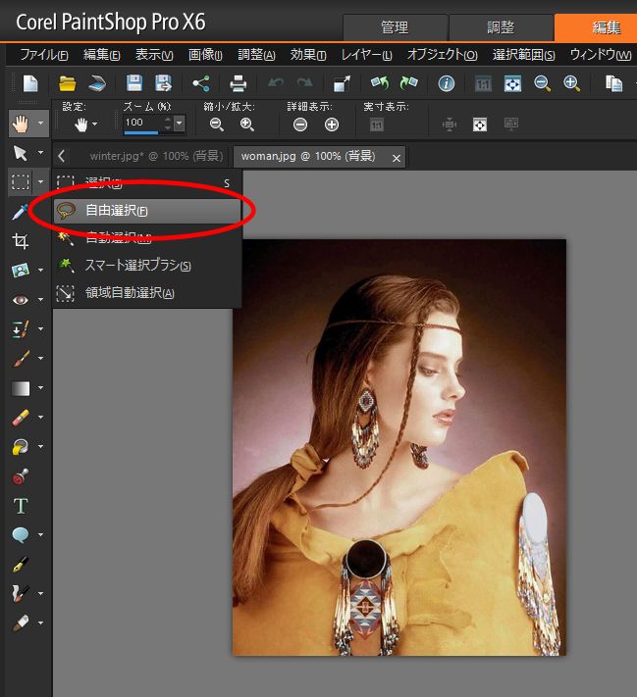
Task: Click the zoom spinner arrows
Action: [168, 123]
